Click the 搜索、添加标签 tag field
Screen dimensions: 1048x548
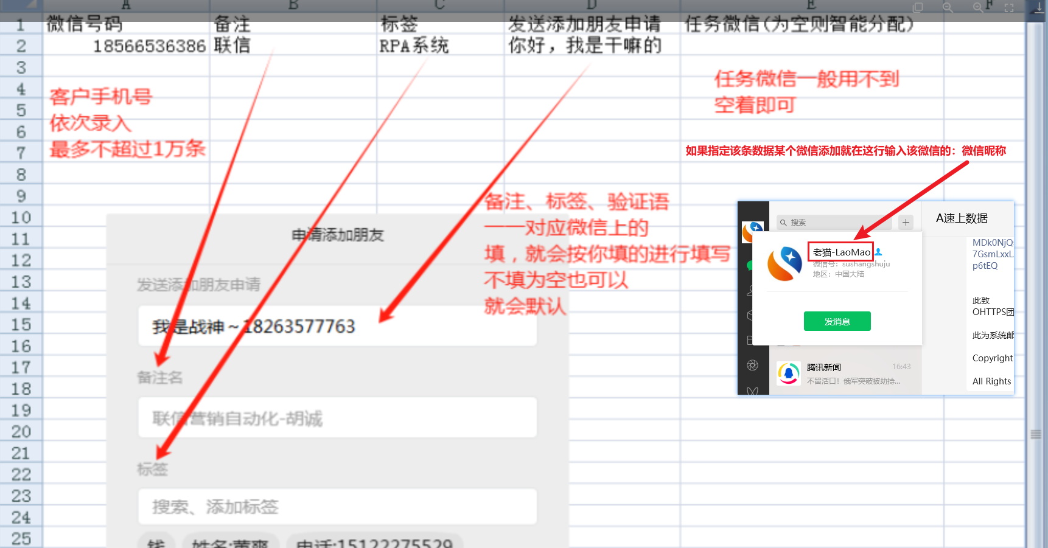click(x=337, y=507)
